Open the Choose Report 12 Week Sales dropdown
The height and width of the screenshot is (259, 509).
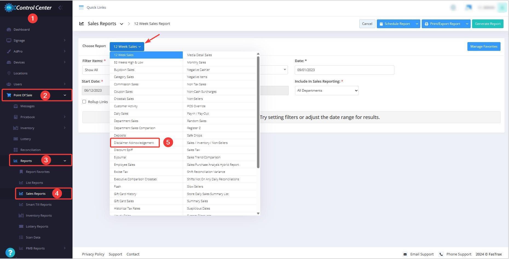(x=127, y=46)
